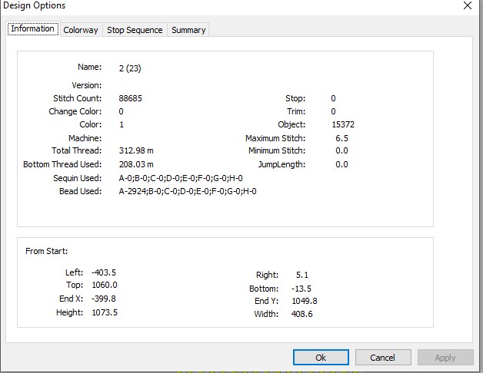
Task: Click the End Y value 1049.8
Action: pos(305,301)
